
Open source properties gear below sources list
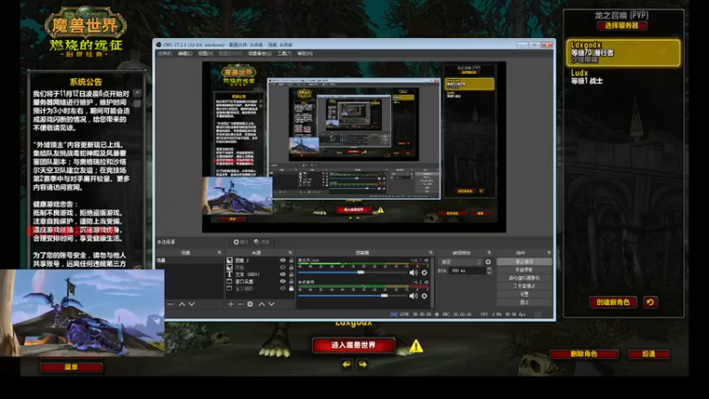250,304
